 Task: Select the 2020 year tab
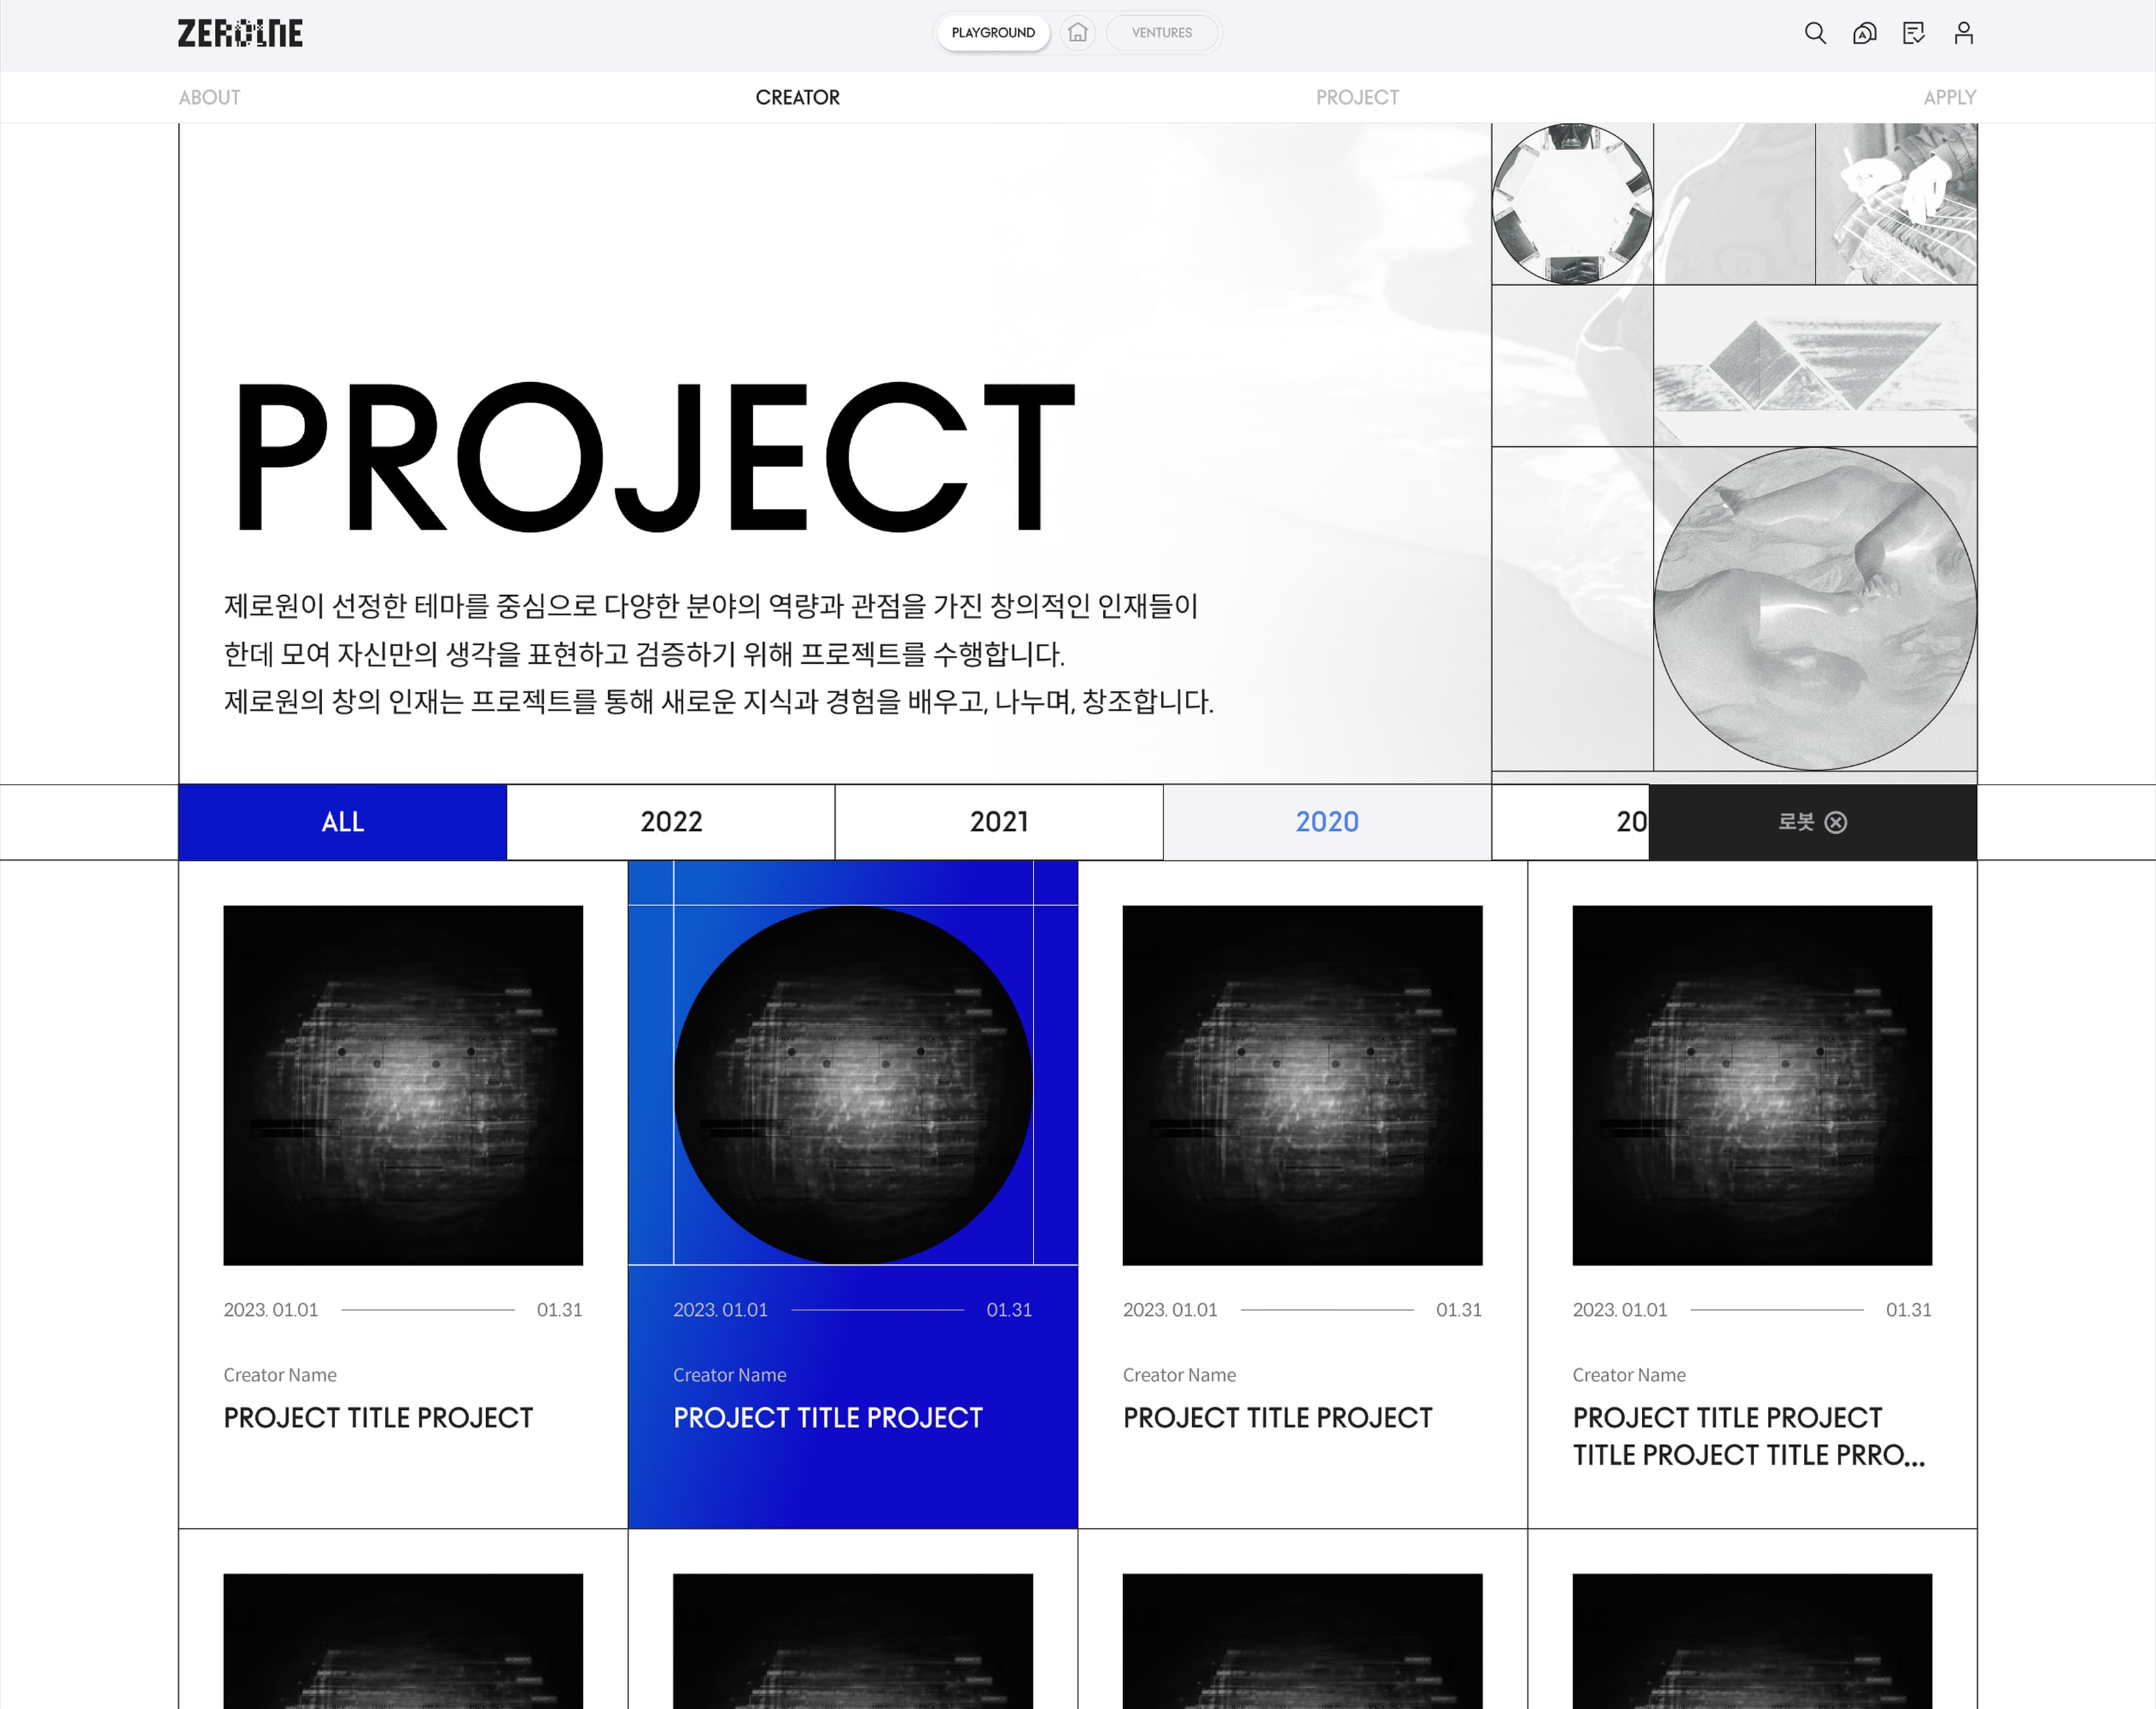1327,822
